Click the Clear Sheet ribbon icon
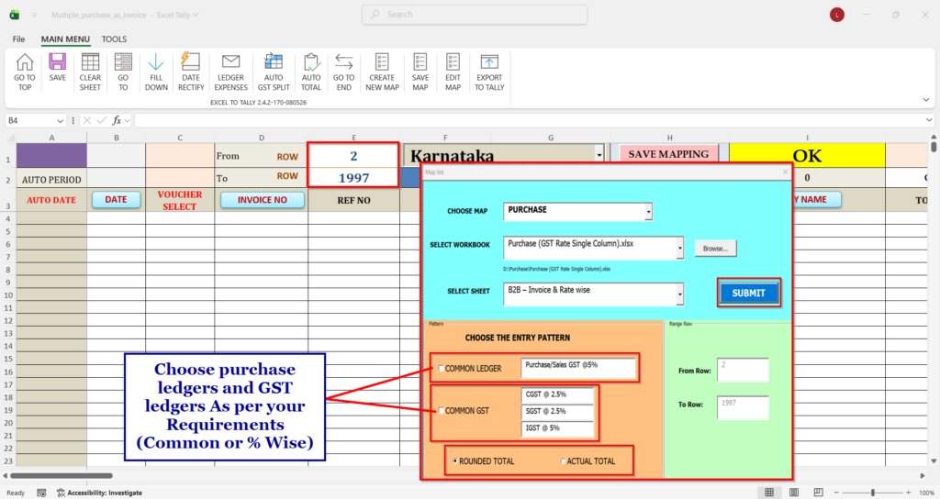This screenshot has height=499, width=940. 90,62
